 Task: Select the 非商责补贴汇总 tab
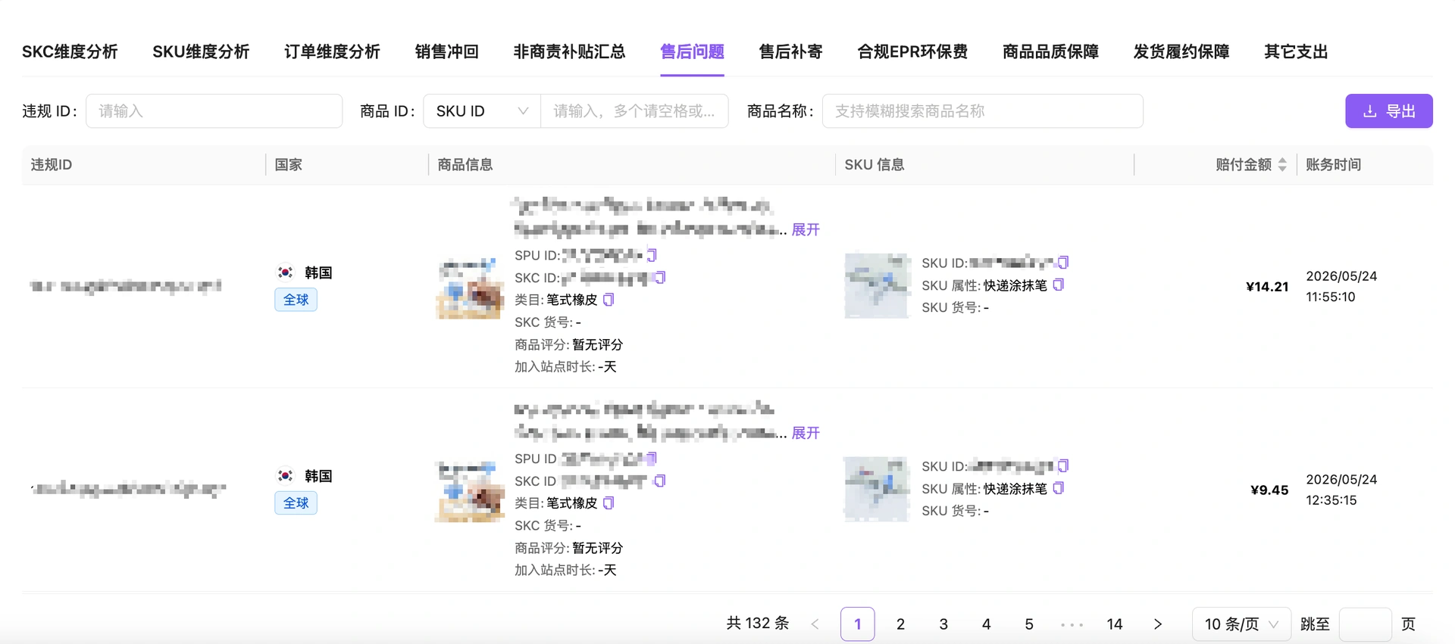[x=569, y=51]
